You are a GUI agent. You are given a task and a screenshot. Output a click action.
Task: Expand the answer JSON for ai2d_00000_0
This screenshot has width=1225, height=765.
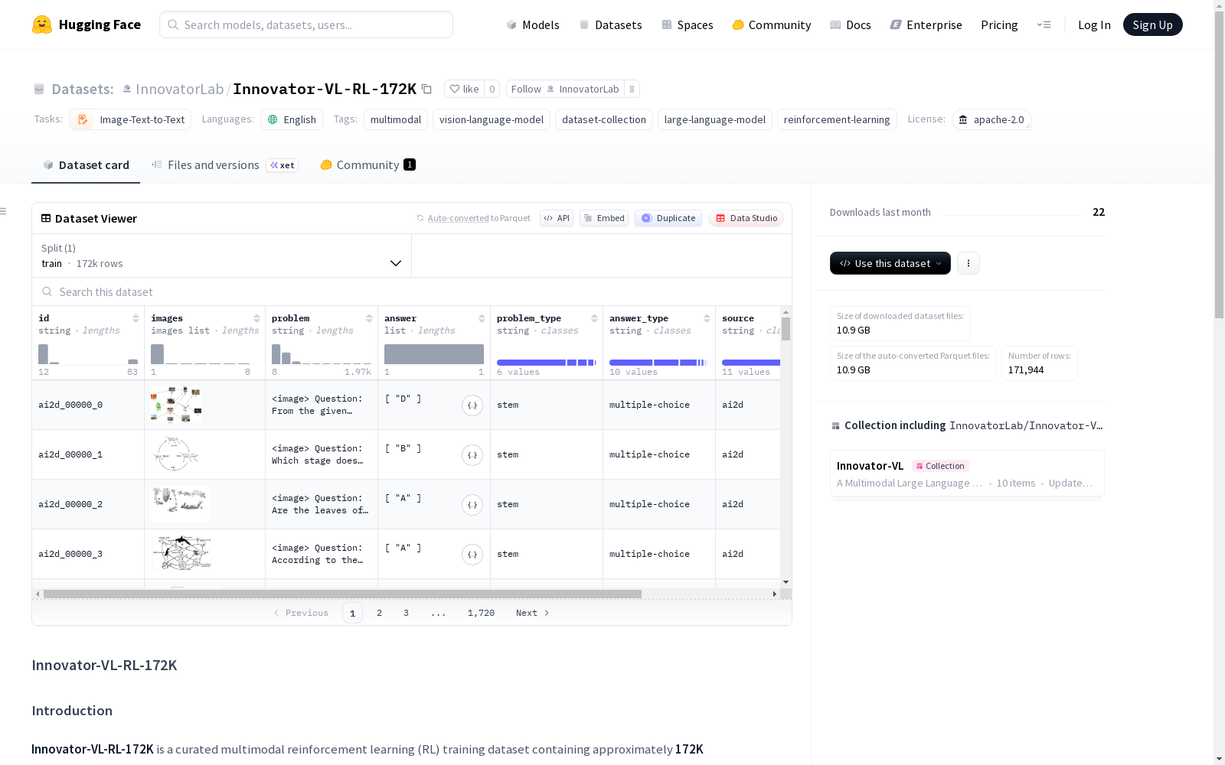pos(472,405)
